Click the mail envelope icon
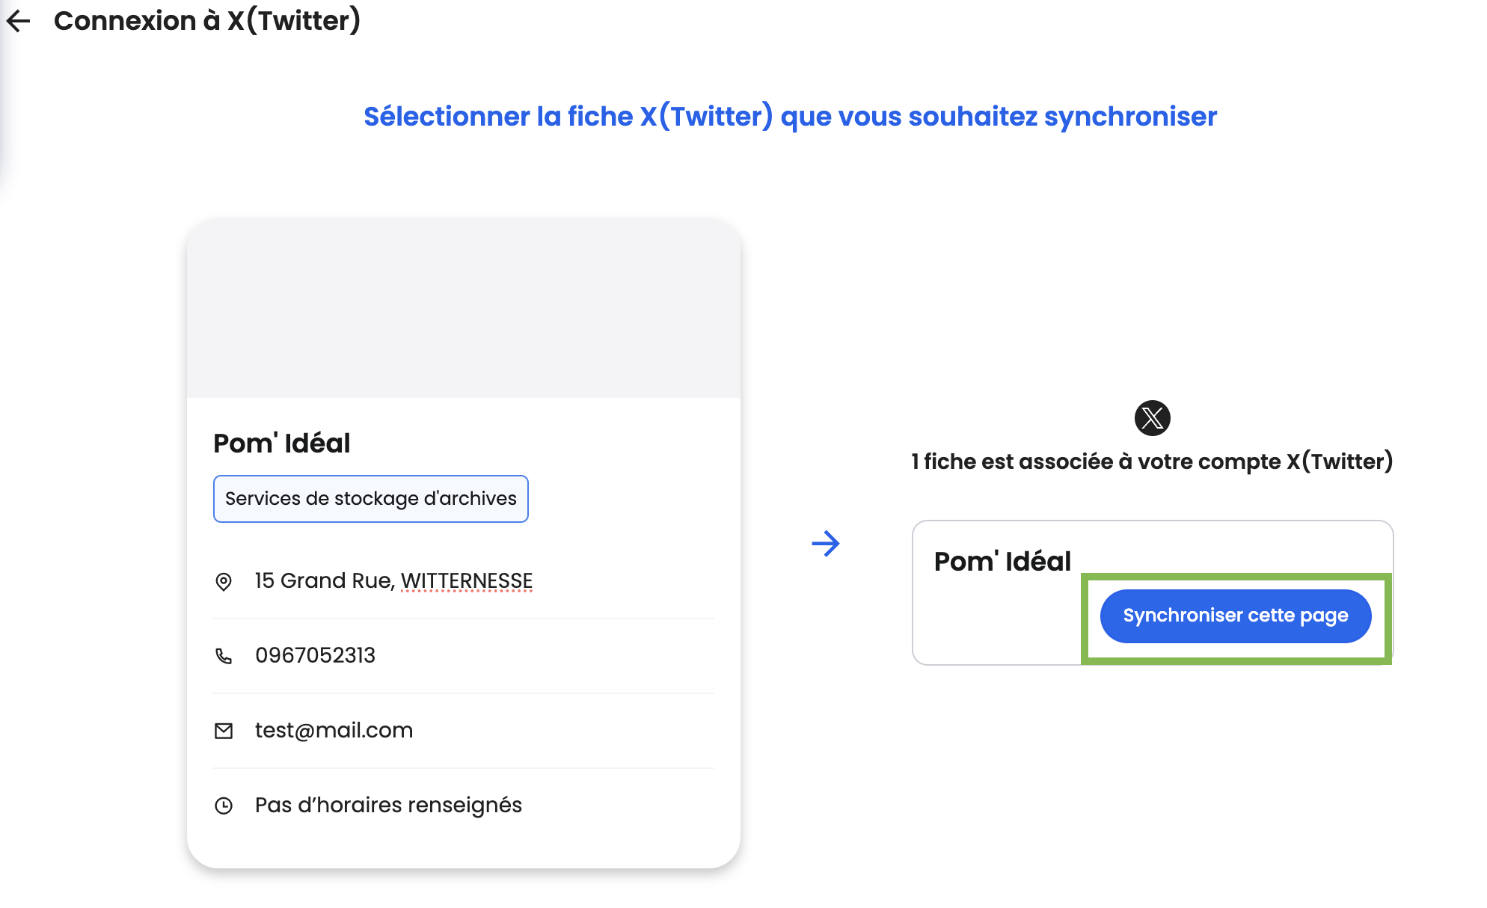 224,731
